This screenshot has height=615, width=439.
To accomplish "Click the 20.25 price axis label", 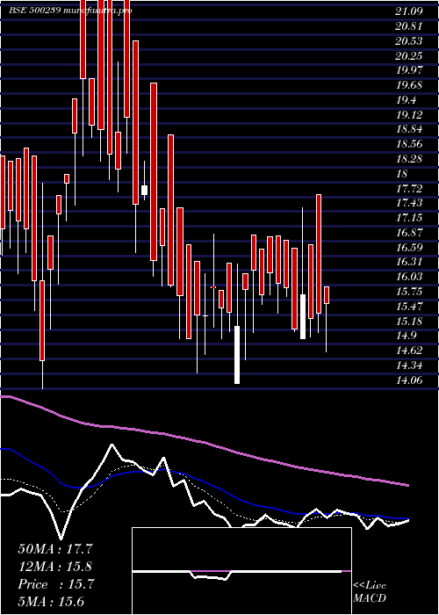I will coord(409,56).
